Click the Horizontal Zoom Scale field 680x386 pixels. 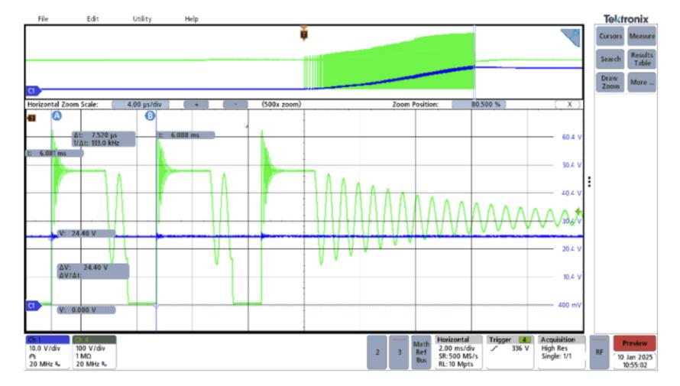[x=141, y=105]
